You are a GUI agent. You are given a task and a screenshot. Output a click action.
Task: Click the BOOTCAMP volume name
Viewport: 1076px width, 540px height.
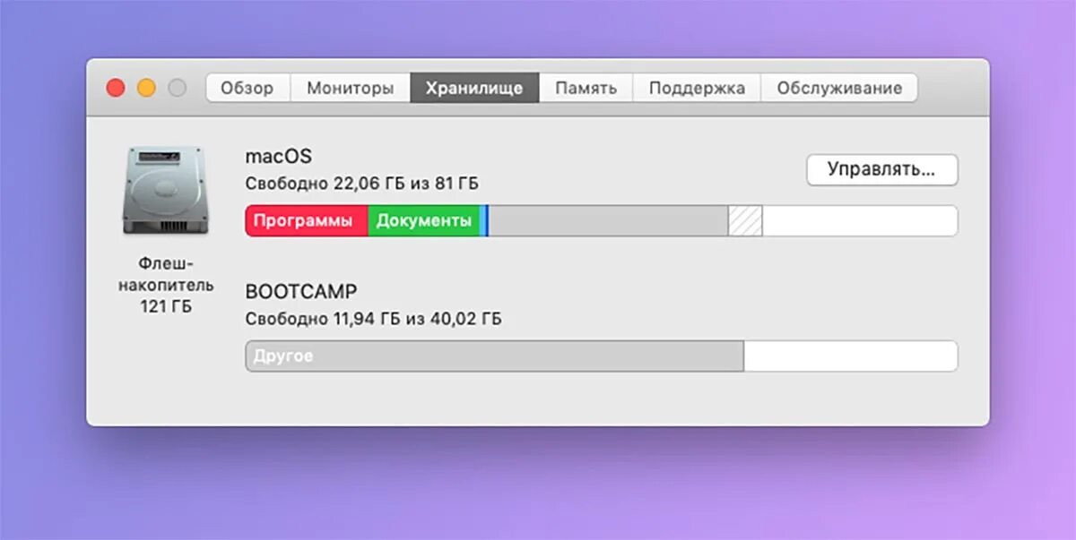coord(300,291)
